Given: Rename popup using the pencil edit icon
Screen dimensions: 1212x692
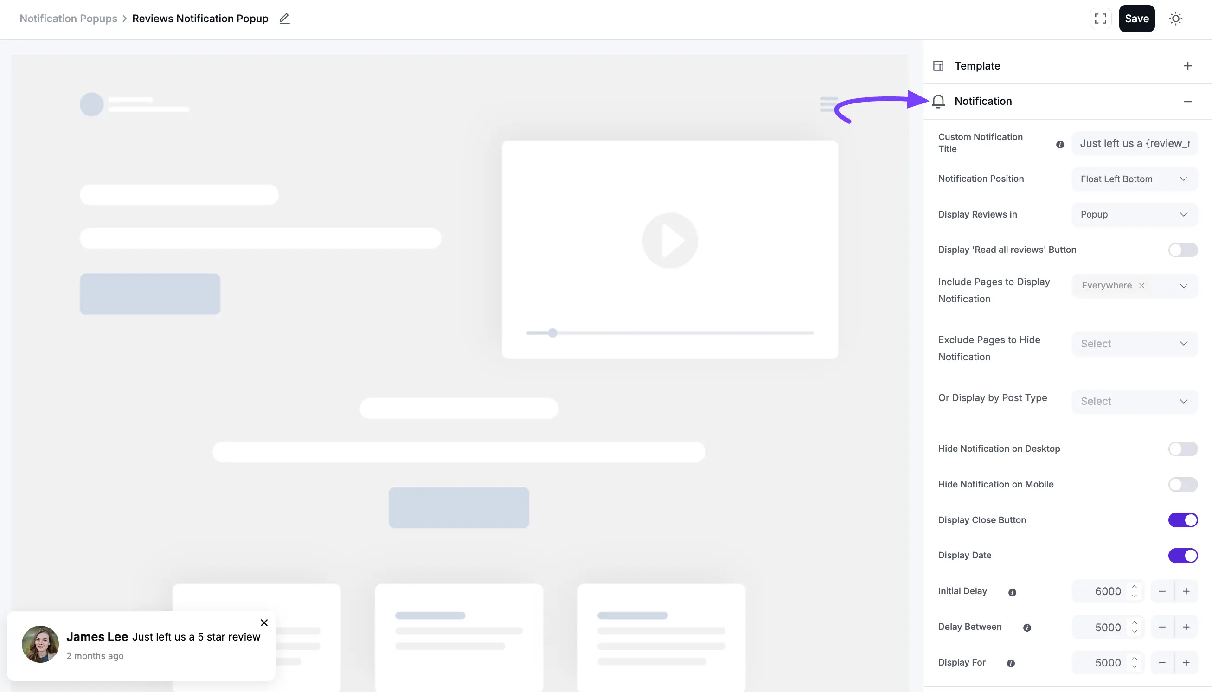Looking at the screenshot, I should (284, 19).
